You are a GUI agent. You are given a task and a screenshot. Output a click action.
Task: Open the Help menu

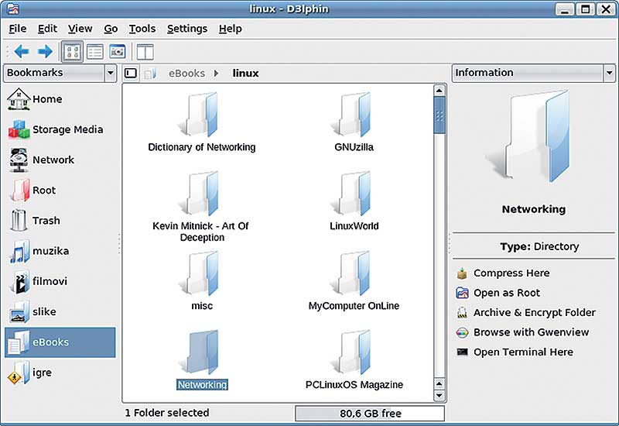click(x=230, y=29)
